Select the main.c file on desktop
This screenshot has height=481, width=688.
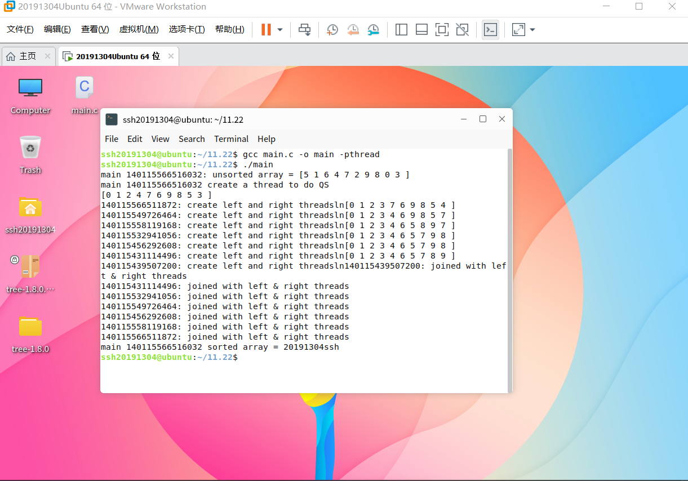[x=85, y=95]
